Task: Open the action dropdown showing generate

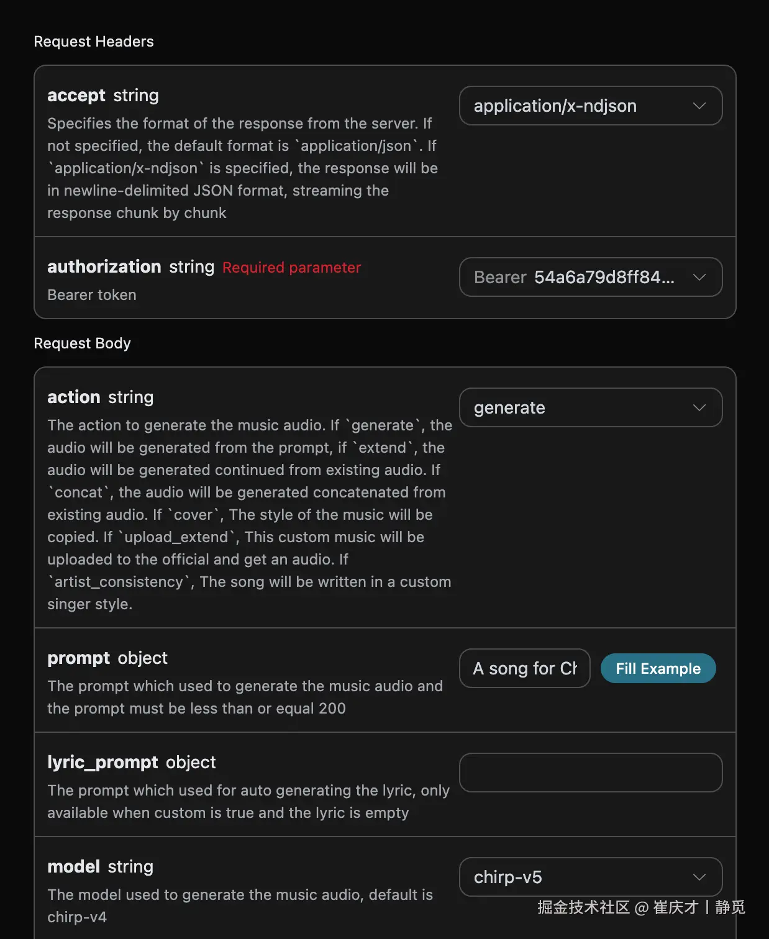Action: (578, 408)
